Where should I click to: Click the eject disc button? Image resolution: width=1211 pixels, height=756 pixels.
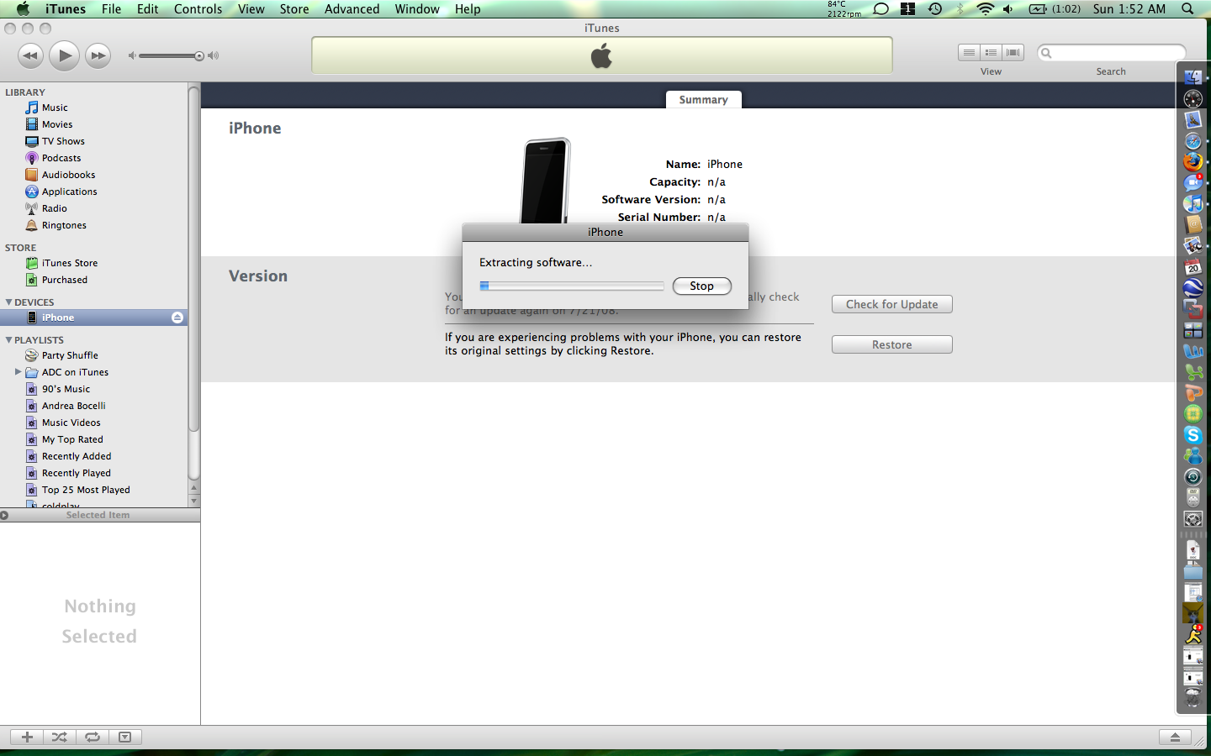(x=1175, y=737)
